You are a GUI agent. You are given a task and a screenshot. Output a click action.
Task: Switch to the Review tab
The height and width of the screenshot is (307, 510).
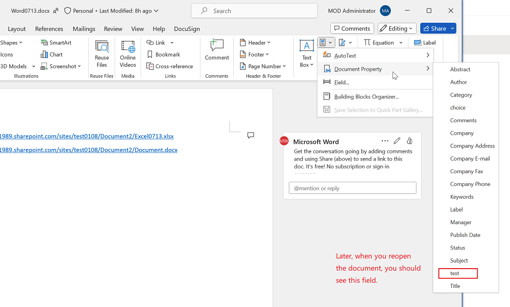pyautogui.click(x=113, y=29)
